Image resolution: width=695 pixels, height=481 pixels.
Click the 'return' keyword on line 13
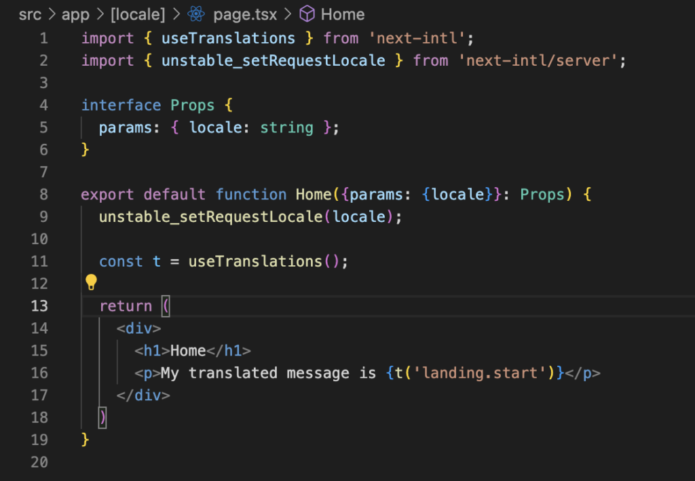coord(126,306)
